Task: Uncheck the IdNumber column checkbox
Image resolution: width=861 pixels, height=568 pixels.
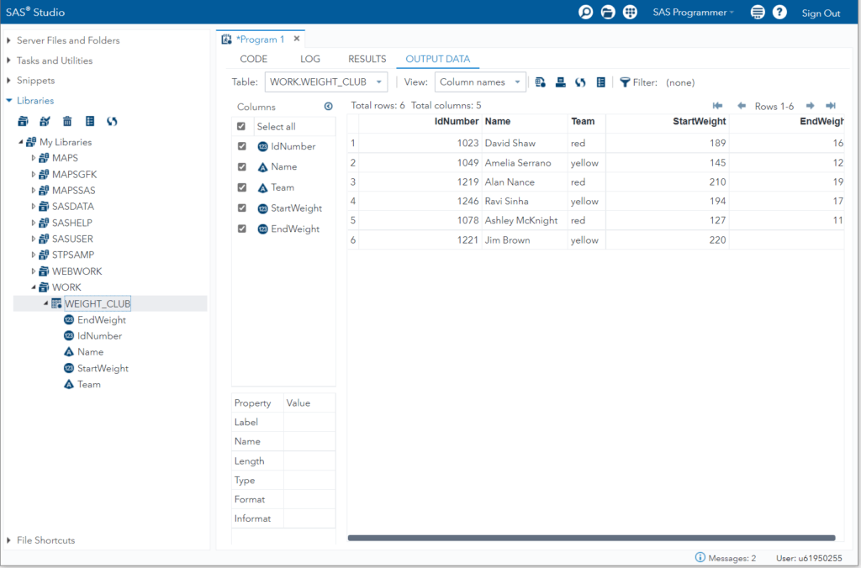Action: (241, 146)
